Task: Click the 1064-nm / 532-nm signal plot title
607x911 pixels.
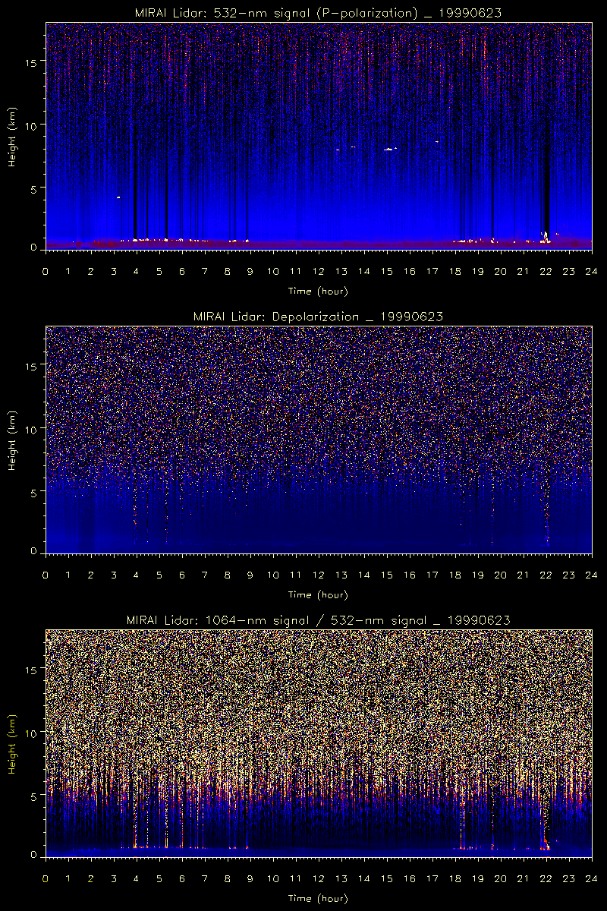Action: pyautogui.click(x=318, y=620)
